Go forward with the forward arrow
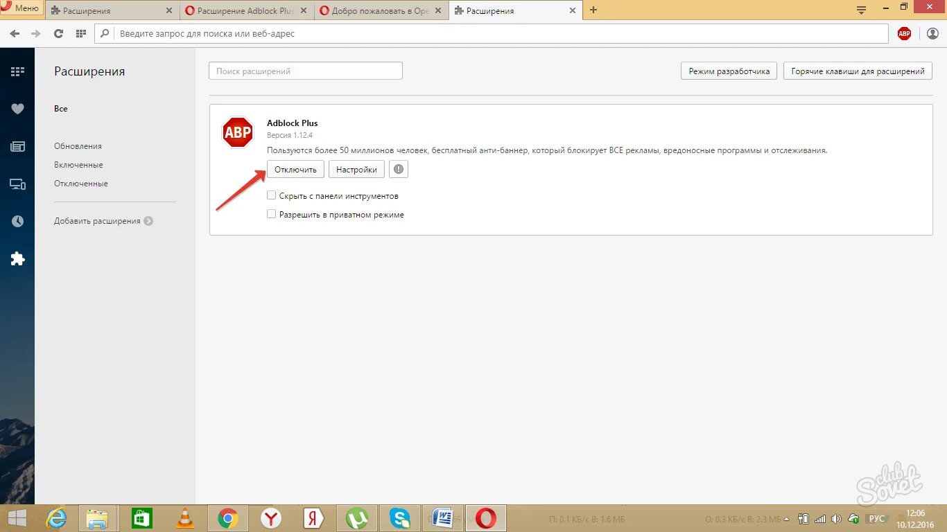The height and width of the screenshot is (532, 947). pyautogui.click(x=36, y=33)
